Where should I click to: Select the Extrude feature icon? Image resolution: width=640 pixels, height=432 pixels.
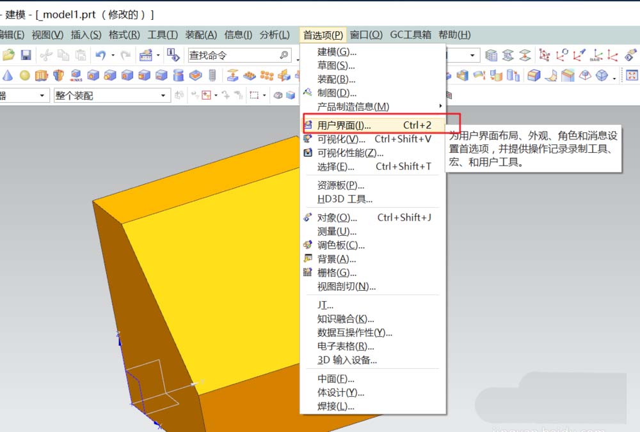point(41,75)
